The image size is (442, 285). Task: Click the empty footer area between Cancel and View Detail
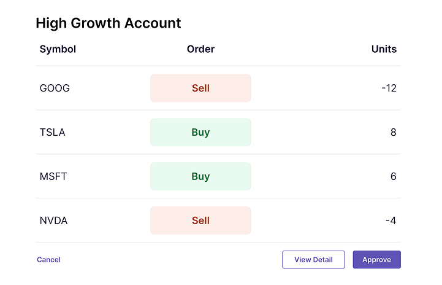(172, 260)
